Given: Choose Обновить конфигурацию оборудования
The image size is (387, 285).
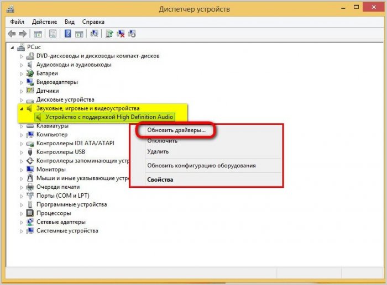Looking at the screenshot, I should (x=201, y=166).
